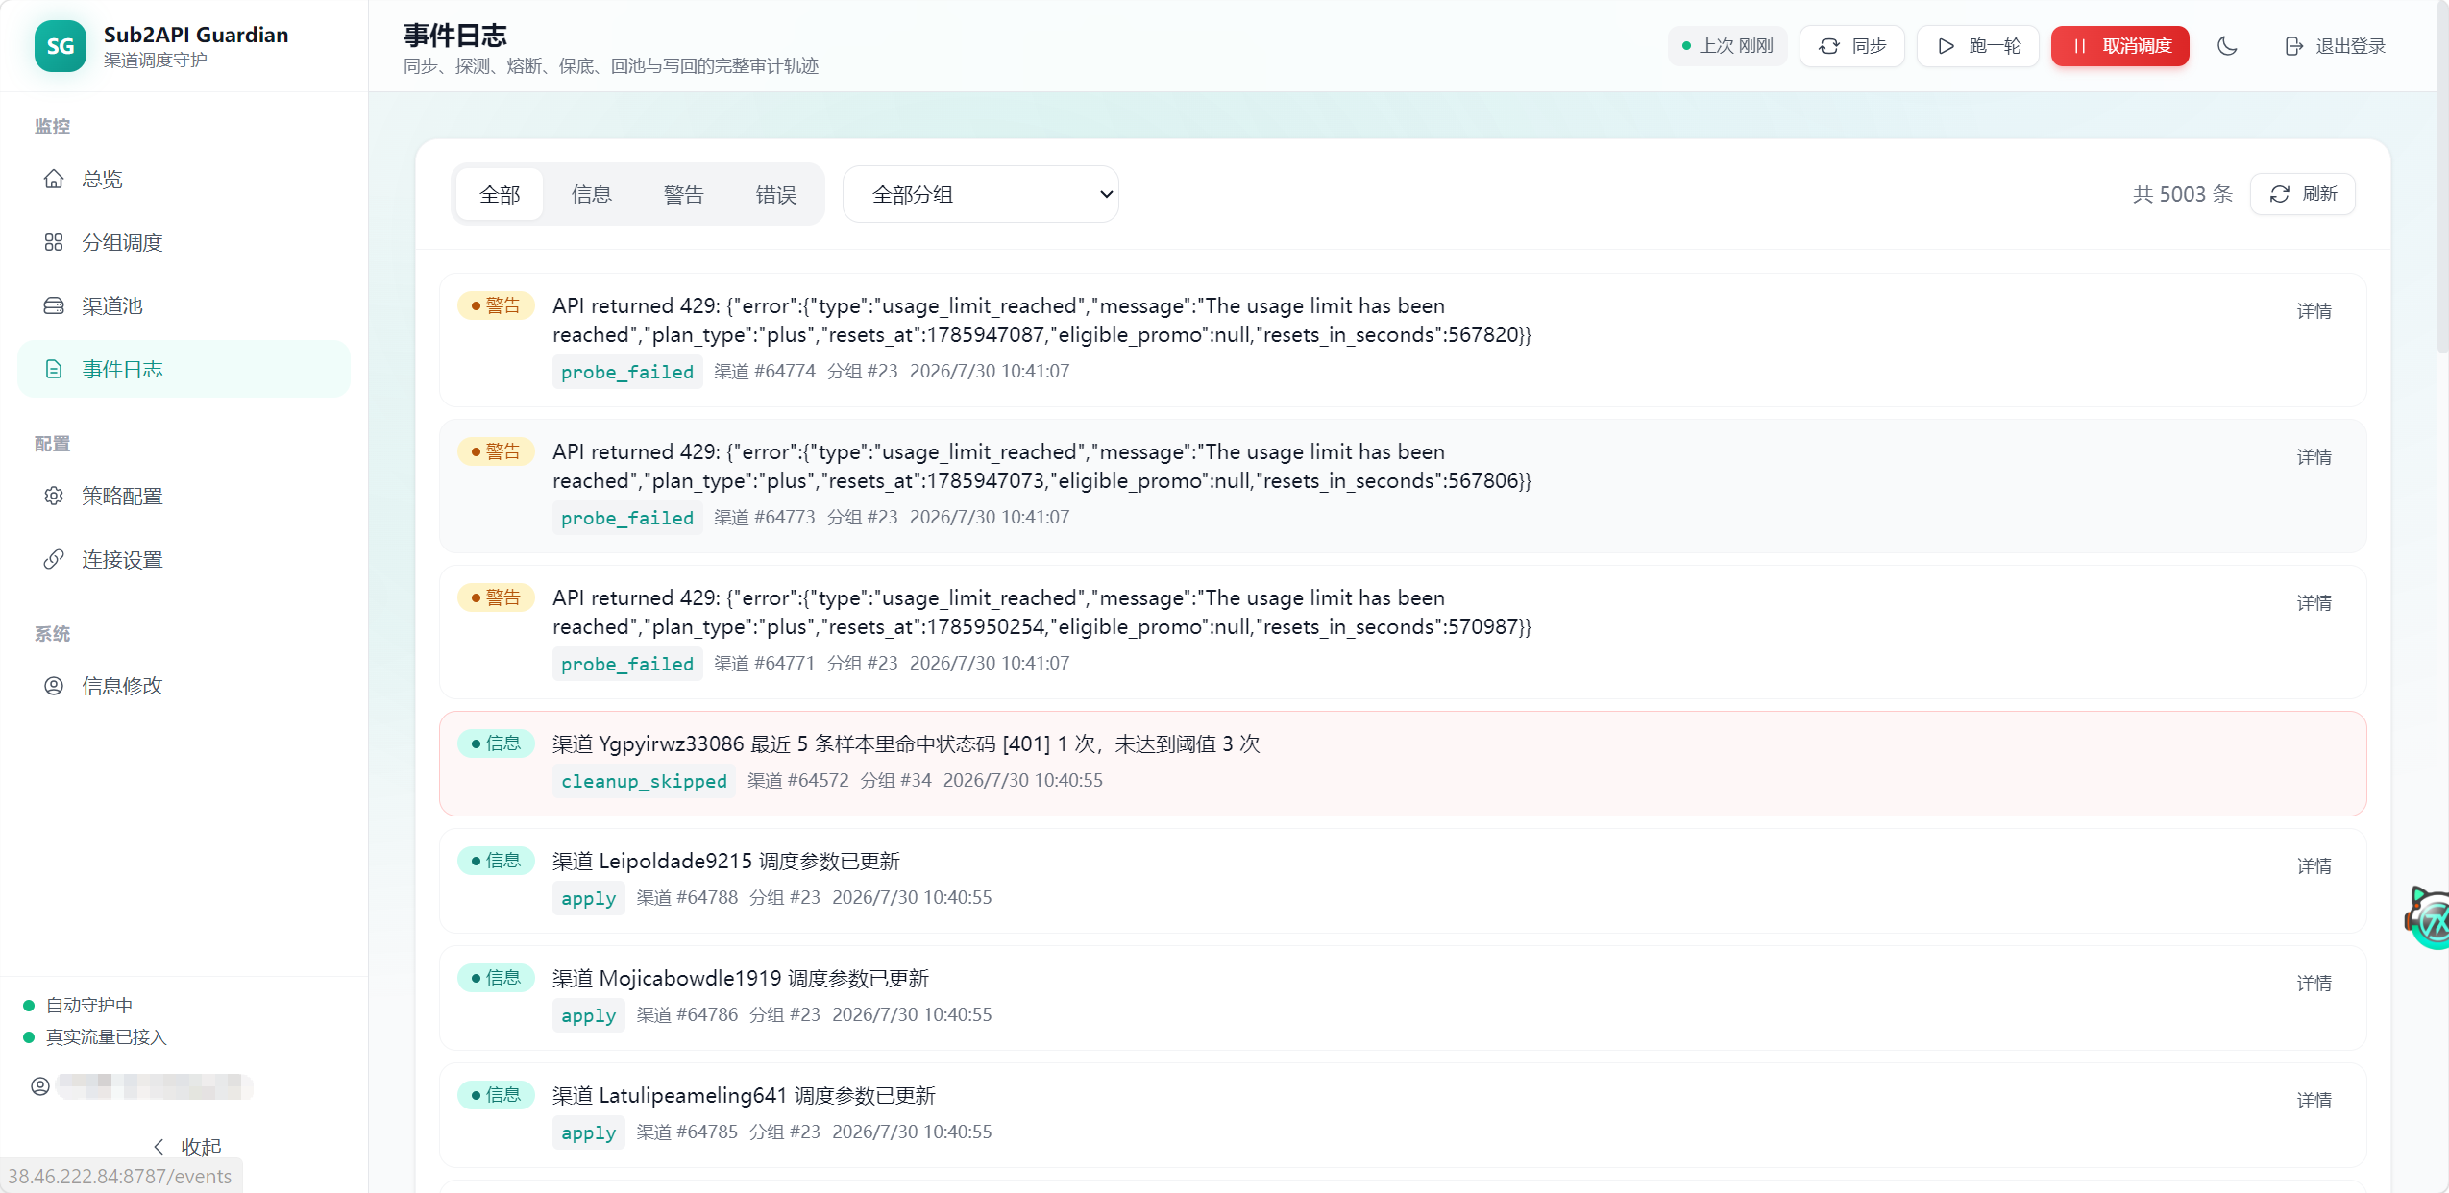
Task: Open 详情 for channel #64771 event
Action: tap(2314, 602)
